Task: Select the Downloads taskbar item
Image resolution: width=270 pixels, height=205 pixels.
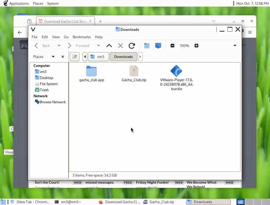Action: coord(208,202)
